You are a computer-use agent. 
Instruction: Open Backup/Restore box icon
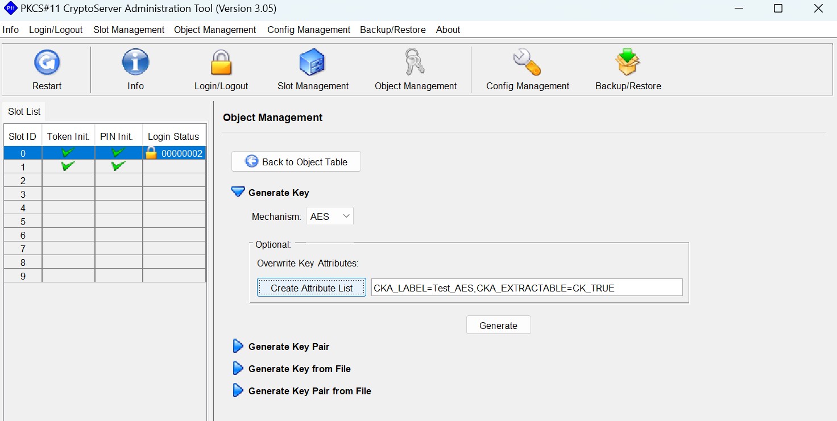click(628, 62)
